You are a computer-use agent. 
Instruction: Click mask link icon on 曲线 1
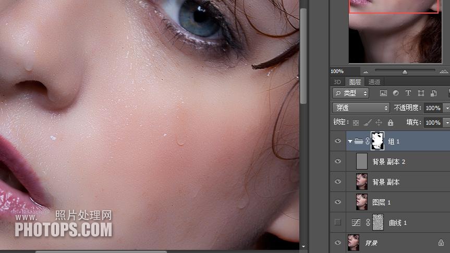click(x=368, y=223)
